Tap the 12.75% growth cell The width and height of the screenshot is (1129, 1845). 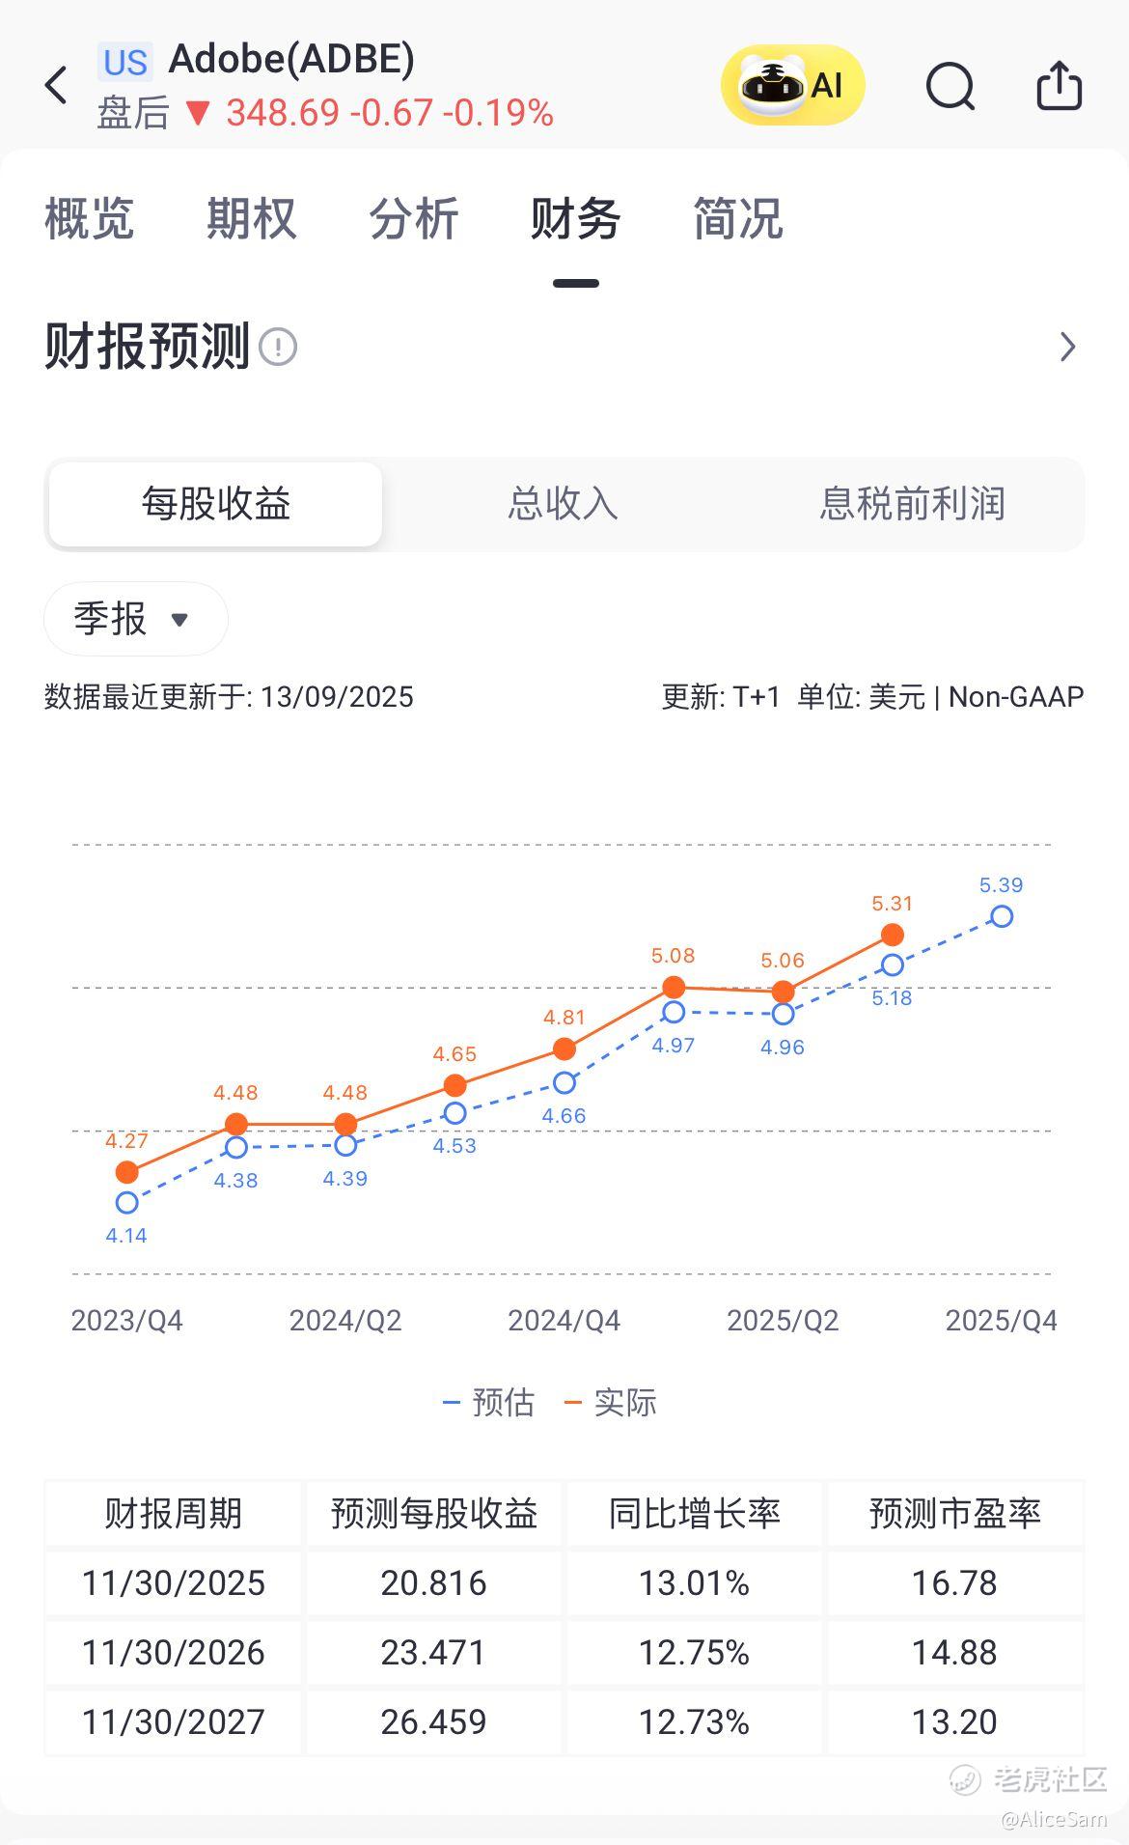point(695,1653)
